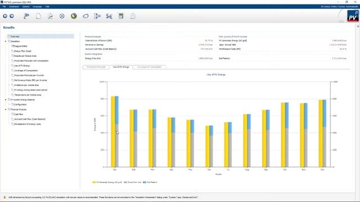The height and width of the screenshot is (202, 360).
Task: Click the Spec. Annual Yield row
Action: pos(282,45)
